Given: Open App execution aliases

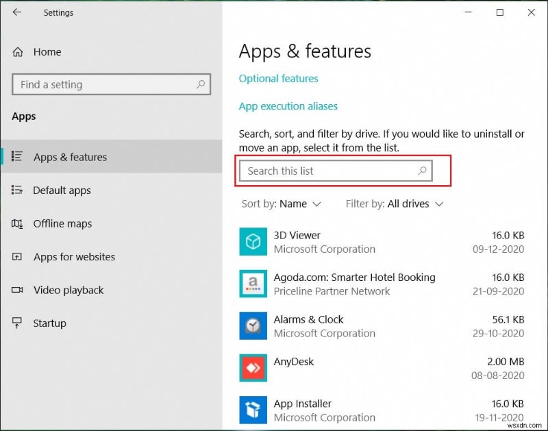Looking at the screenshot, I should point(288,106).
